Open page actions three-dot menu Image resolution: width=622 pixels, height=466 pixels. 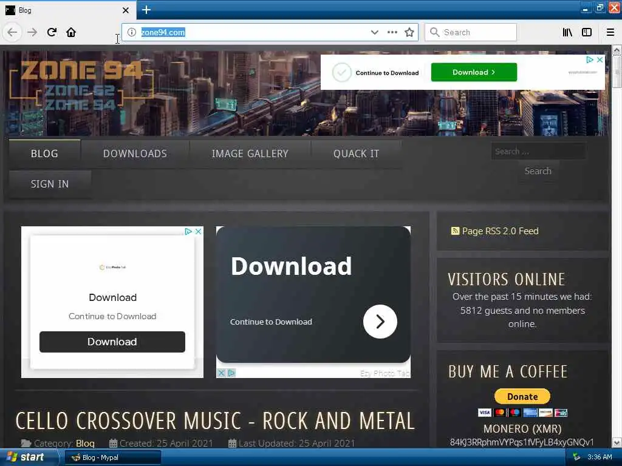click(x=392, y=32)
